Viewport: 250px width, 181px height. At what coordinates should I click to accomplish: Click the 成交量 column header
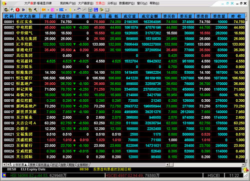click(130, 16)
